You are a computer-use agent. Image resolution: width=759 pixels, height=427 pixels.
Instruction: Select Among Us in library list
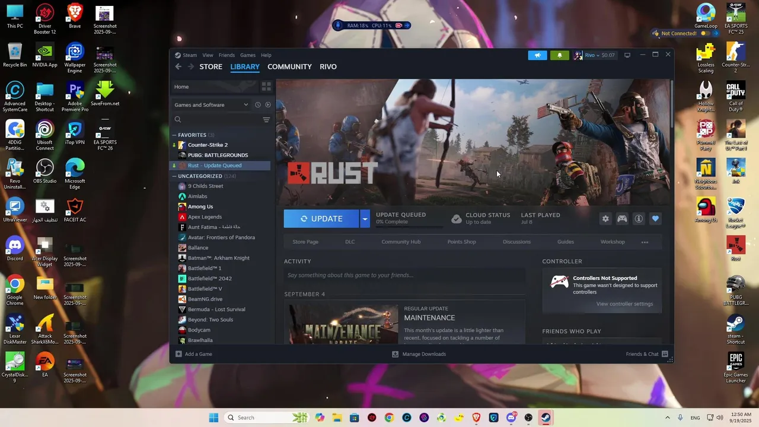200,207
